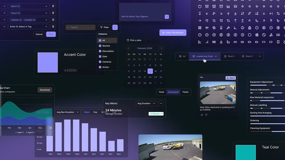285x160 pixels.
Task: Click the purple funnel icon button
Action: tap(115, 27)
